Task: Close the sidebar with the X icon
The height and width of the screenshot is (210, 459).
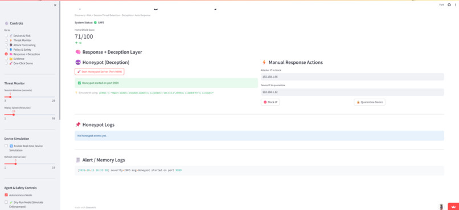Action: click(55, 5)
